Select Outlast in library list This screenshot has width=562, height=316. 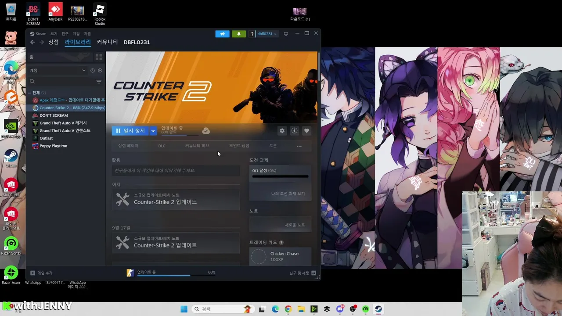66,138
